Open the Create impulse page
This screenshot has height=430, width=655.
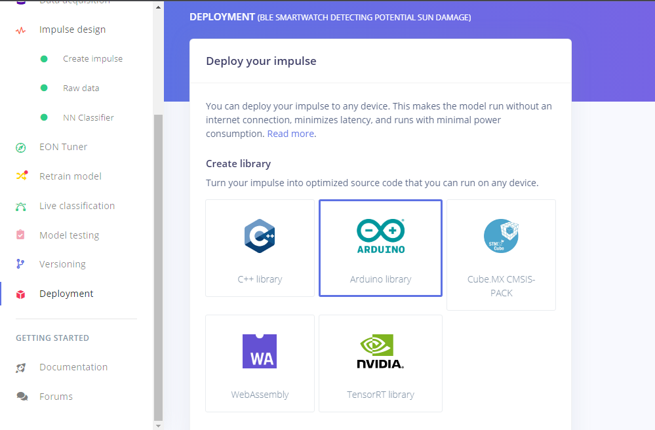pyautogui.click(x=92, y=59)
